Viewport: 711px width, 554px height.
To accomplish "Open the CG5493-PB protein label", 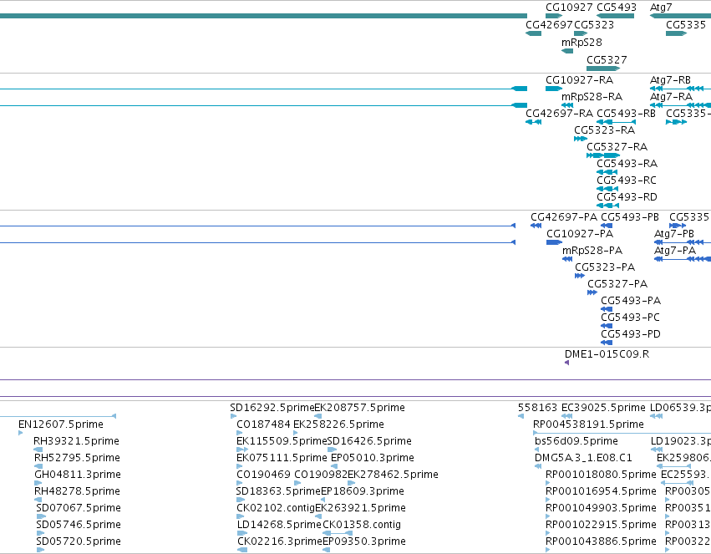I will (x=630, y=217).
